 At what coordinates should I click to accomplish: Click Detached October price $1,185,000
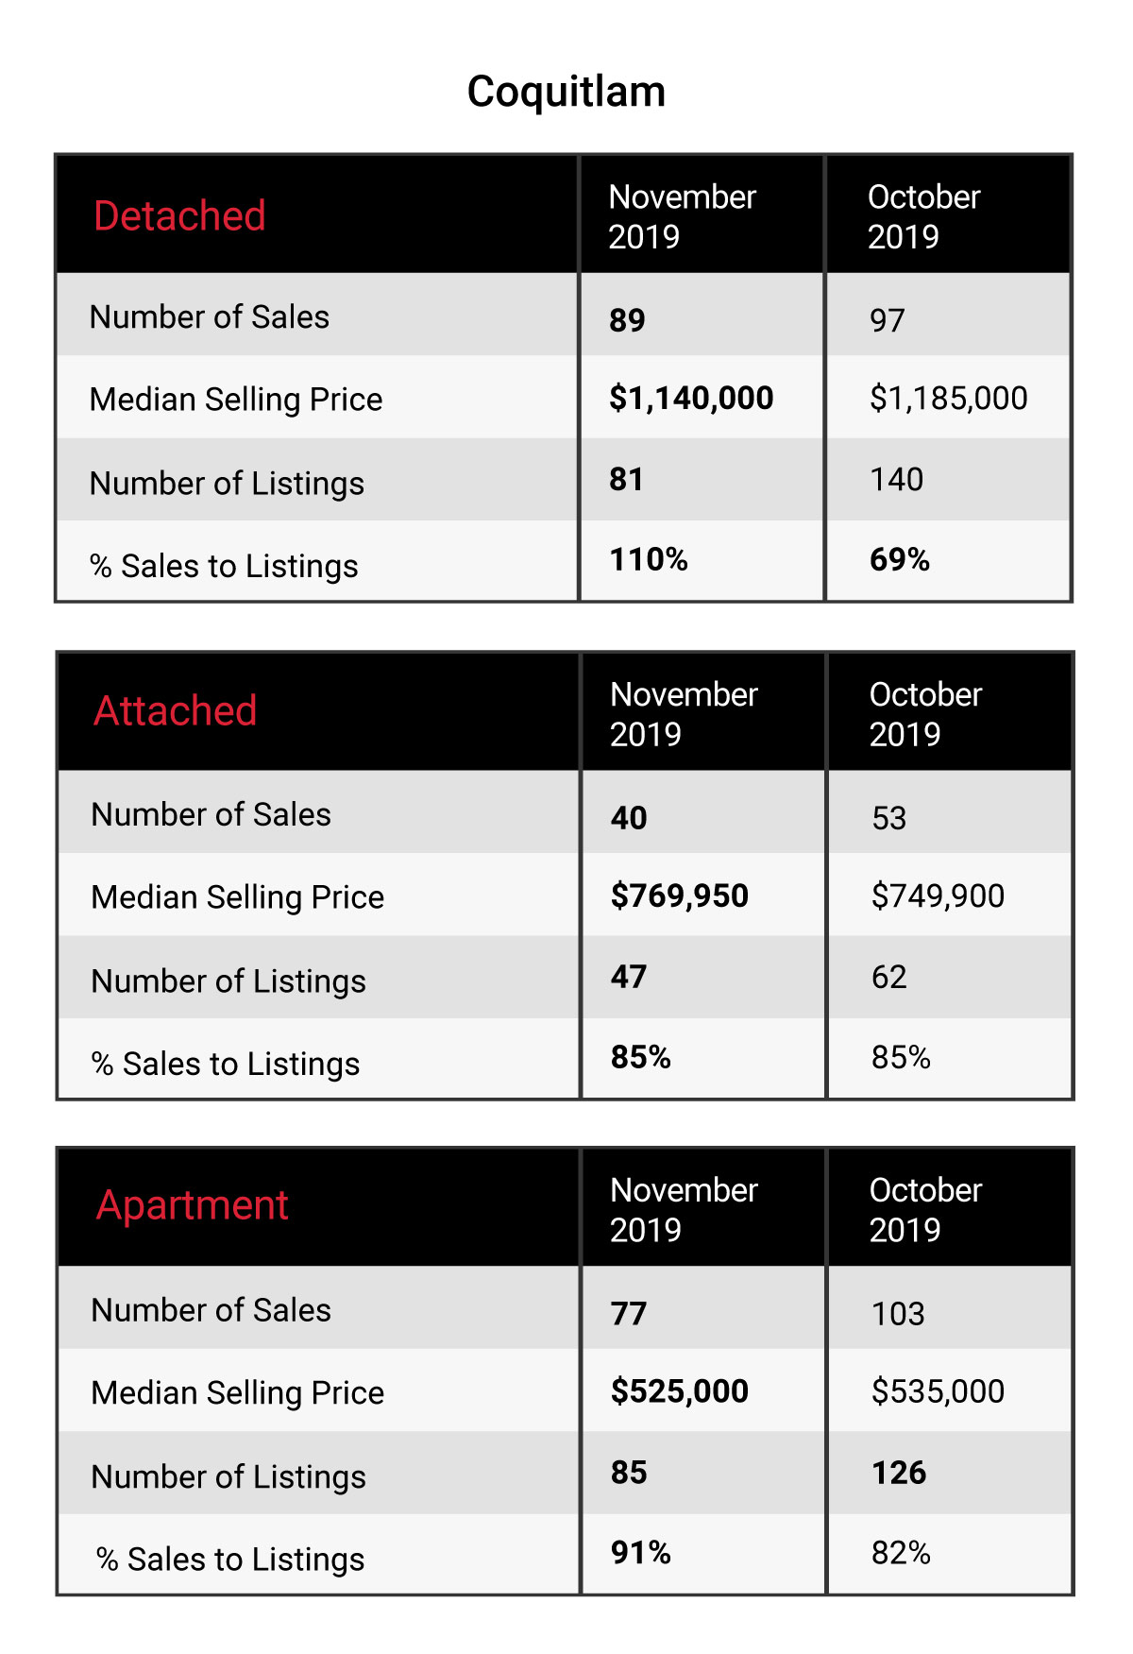(x=948, y=399)
